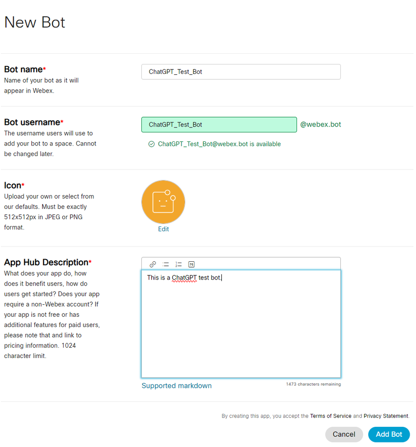Click the New Bot heading
Image resolution: width=416 pixels, height=447 pixels.
point(35,22)
